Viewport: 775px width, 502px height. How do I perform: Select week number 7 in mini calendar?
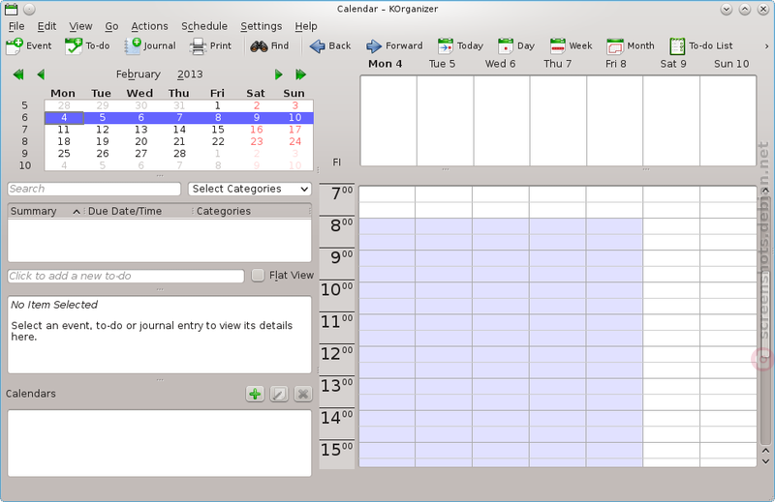[25, 130]
